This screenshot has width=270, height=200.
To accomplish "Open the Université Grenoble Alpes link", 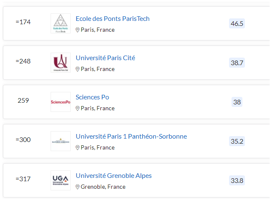I will [114, 176].
